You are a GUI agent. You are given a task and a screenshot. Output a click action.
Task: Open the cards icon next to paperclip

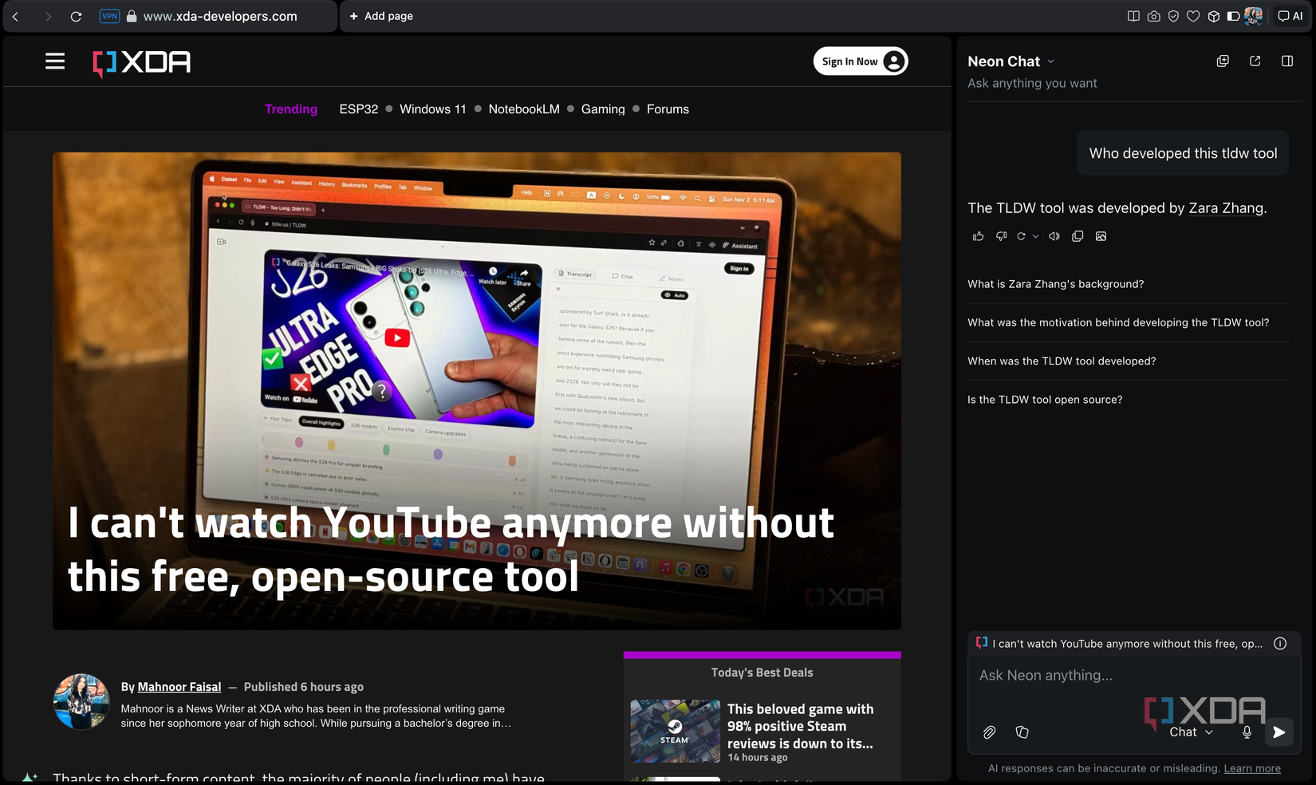tap(1022, 732)
